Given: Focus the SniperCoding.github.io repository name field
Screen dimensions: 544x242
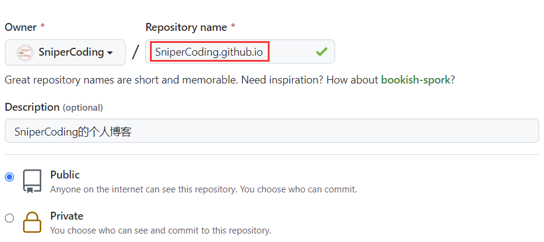Looking at the screenshot, I should tap(240, 51).
